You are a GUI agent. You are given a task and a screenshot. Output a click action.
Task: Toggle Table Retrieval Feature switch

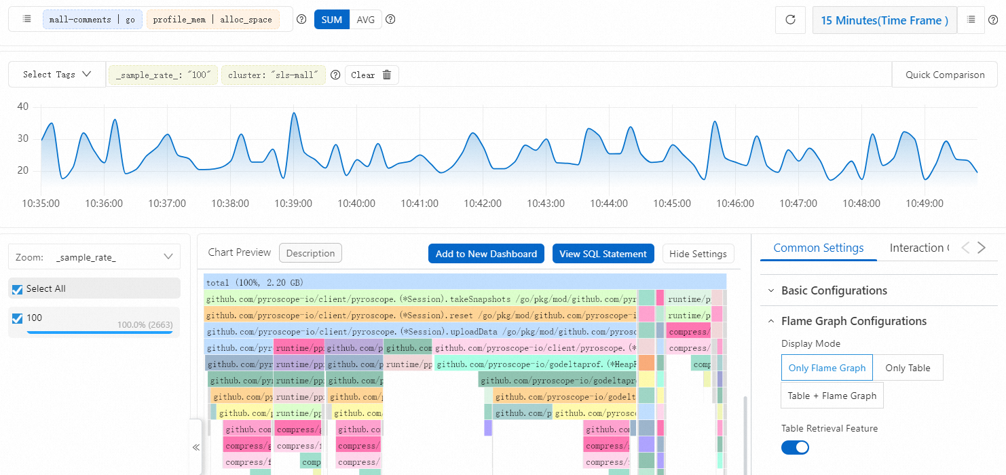click(795, 447)
